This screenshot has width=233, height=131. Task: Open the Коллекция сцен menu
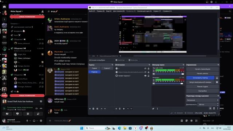coord(145,11)
